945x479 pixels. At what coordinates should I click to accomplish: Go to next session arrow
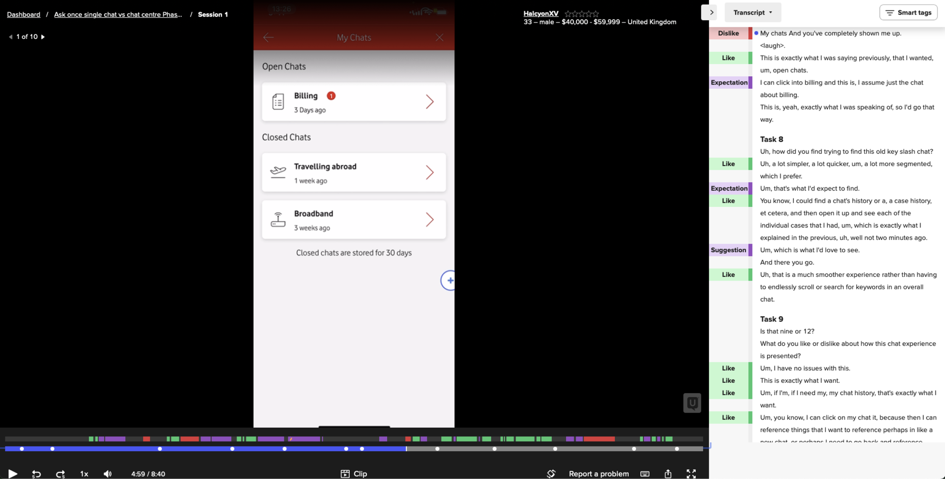pyautogui.click(x=43, y=37)
